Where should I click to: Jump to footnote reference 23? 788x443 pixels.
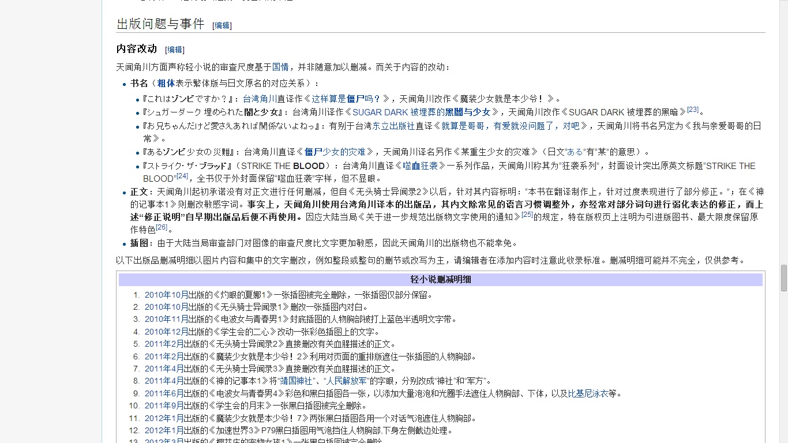point(692,110)
